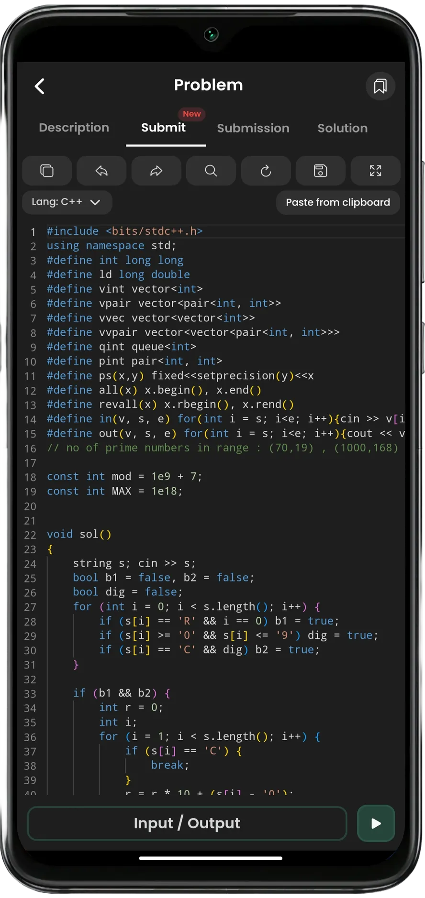Click '#define all(x) x.begin(), x.end()' line
The image size is (425, 898).
pyautogui.click(x=154, y=390)
